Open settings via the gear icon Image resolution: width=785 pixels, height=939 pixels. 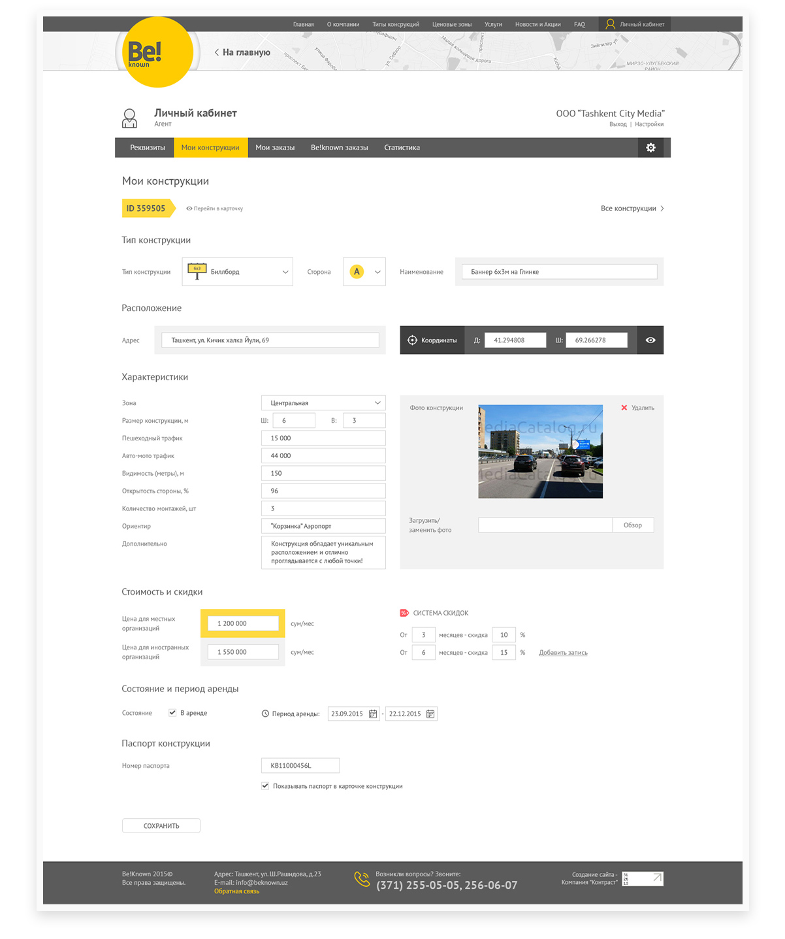(x=650, y=148)
